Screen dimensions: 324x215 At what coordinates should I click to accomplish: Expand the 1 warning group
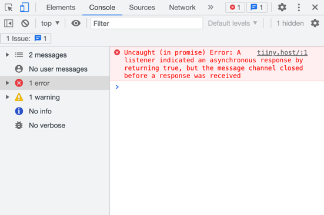(x=8, y=97)
